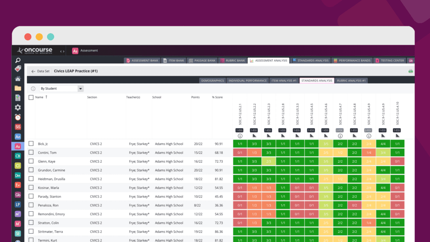The width and height of the screenshot is (430, 242).
Task: Go back to Data Set
Action: [x=41, y=71]
